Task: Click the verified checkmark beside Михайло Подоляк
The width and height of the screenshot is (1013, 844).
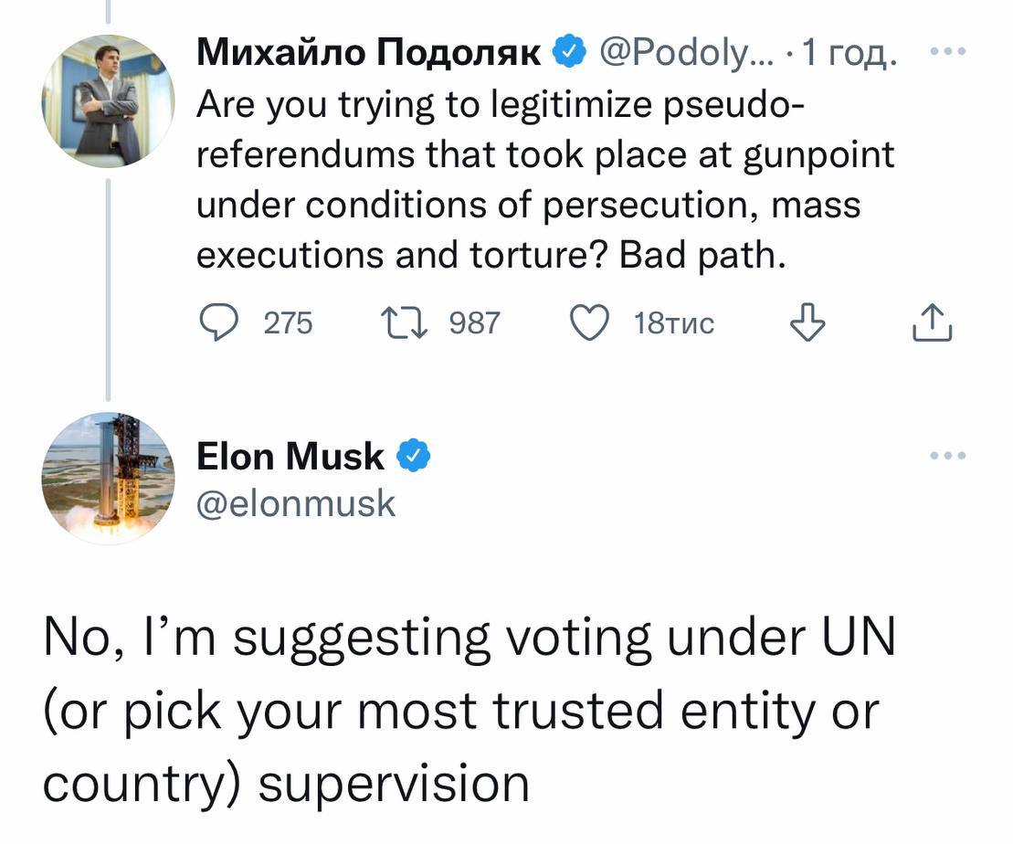Action: (569, 48)
